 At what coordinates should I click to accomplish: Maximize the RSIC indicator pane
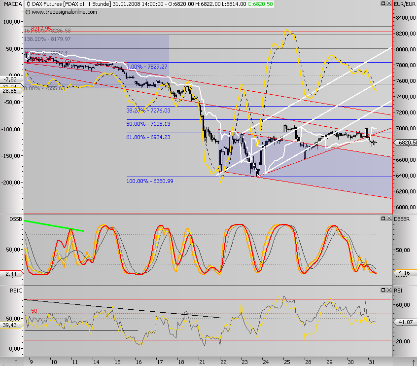[383, 290]
